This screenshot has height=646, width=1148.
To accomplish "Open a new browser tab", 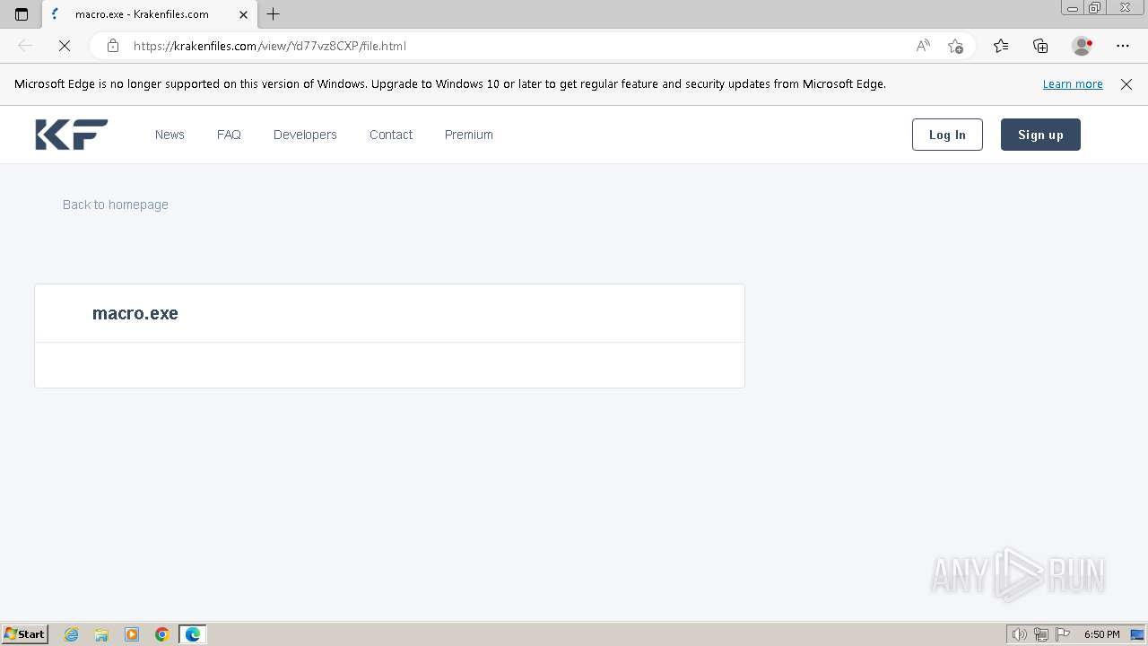I will click(274, 14).
